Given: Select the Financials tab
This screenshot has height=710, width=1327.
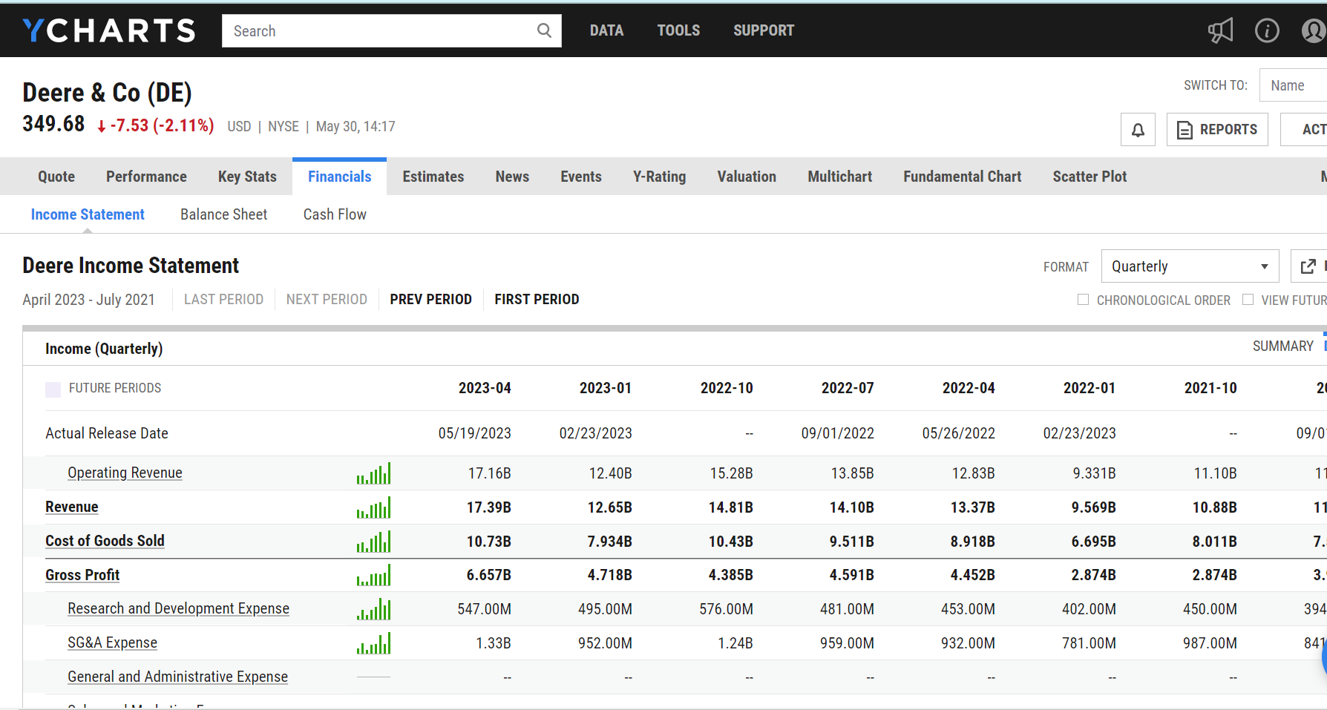Looking at the screenshot, I should click(x=339, y=177).
